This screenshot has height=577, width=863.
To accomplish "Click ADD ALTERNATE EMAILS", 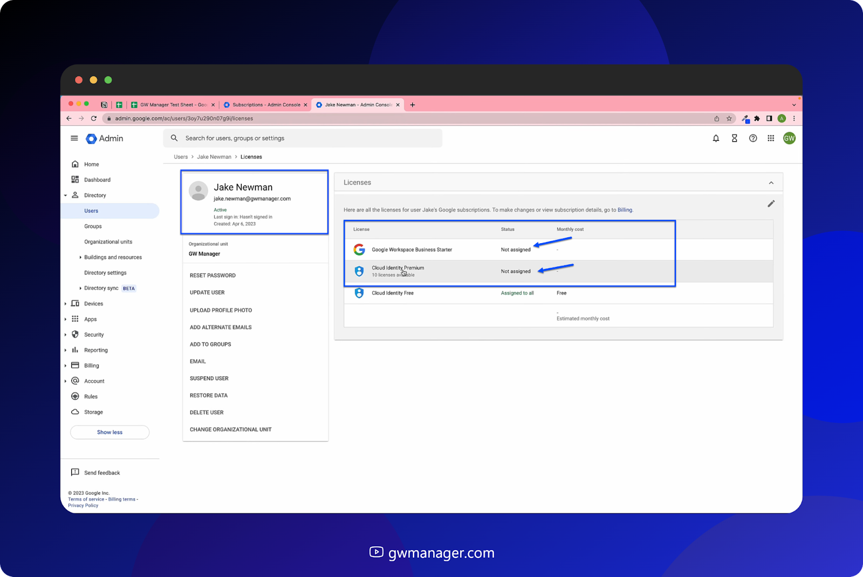I will (221, 327).
